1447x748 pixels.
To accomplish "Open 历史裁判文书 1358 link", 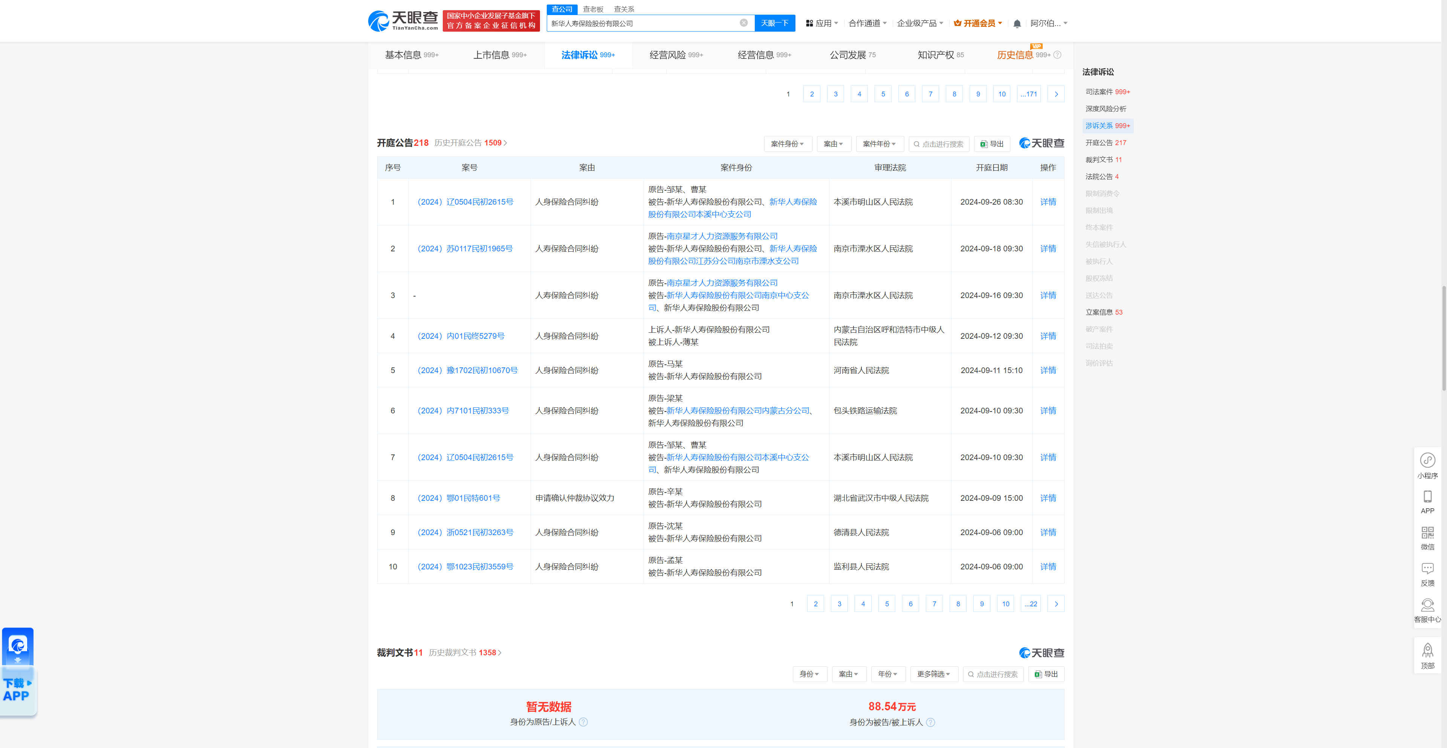I will tap(465, 653).
